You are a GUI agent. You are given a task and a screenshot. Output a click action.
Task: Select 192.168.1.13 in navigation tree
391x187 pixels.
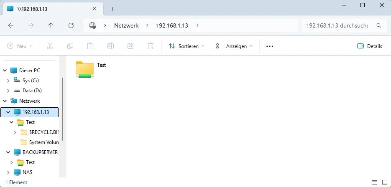[29, 112]
